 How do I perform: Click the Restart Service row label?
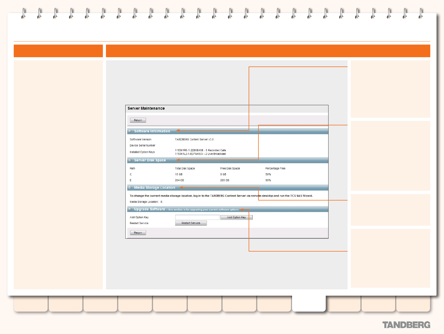(139, 223)
